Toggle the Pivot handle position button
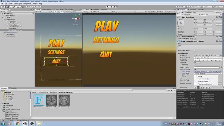Screen dimensions: 224x126 tap(29, 7)
